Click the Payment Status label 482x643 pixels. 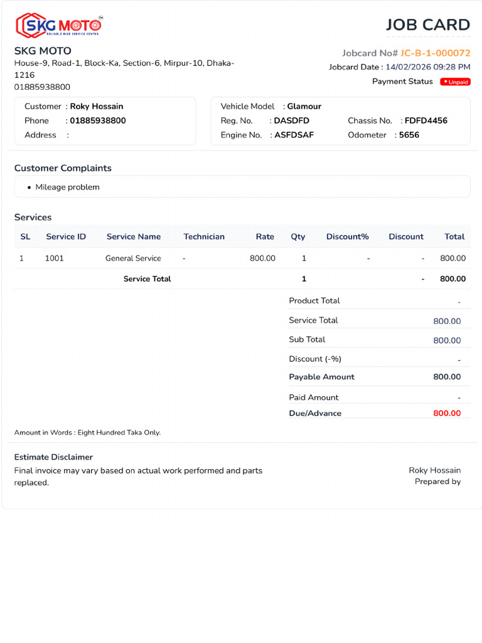[x=402, y=82]
